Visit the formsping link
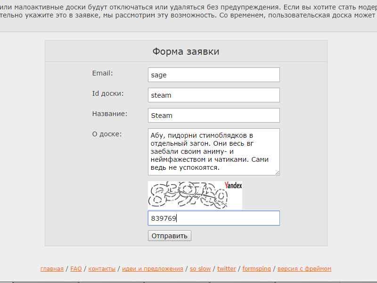This screenshot has height=283, width=377. click(x=256, y=269)
